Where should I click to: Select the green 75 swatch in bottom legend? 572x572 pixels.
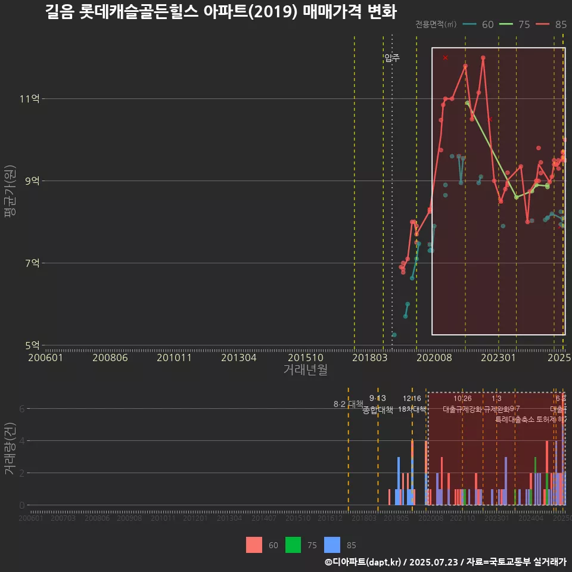(x=293, y=545)
